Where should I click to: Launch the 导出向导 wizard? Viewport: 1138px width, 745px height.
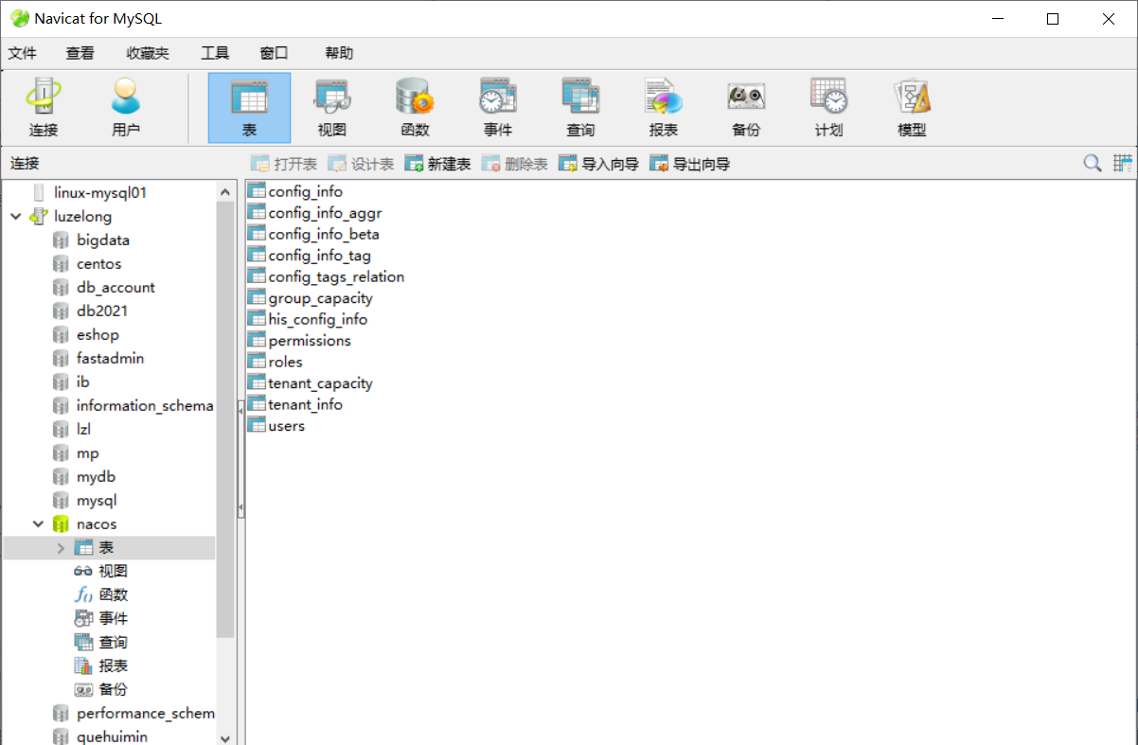pyautogui.click(x=689, y=164)
